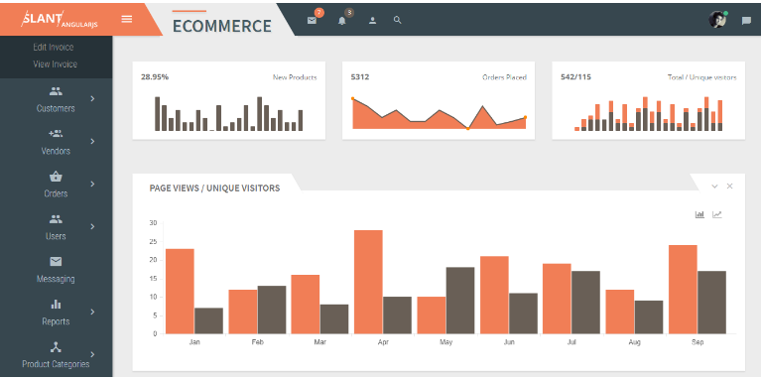The width and height of the screenshot is (761, 379).
Task: Select Customers menu label
Action: (x=56, y=108)
